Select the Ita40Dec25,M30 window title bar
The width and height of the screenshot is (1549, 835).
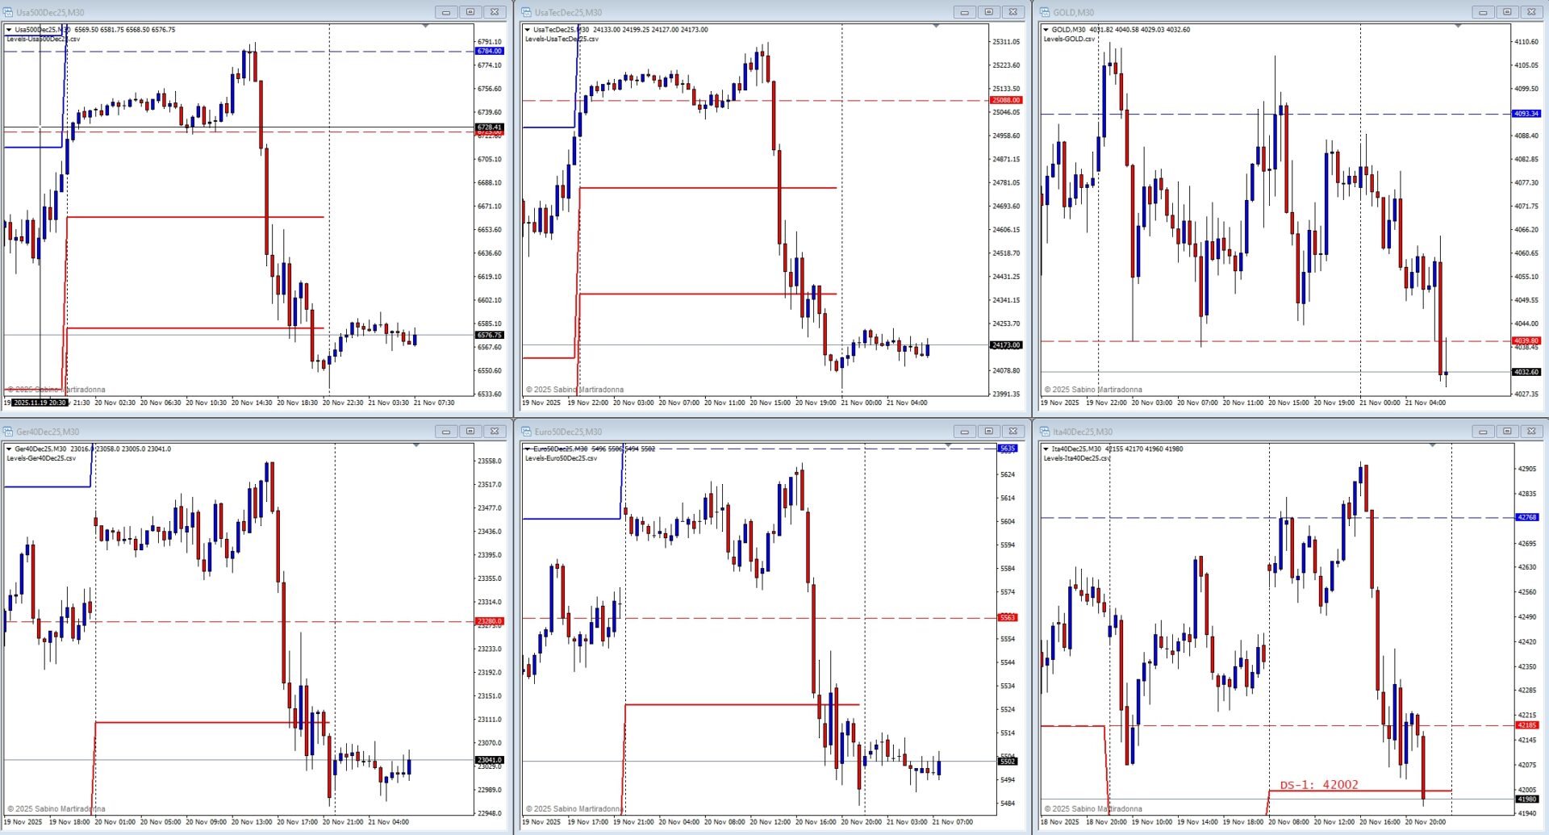[x=1250, y=432]
